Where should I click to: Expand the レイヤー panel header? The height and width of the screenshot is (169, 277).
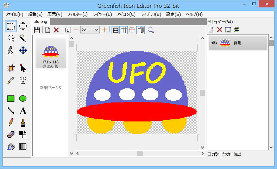pos(209,22)
